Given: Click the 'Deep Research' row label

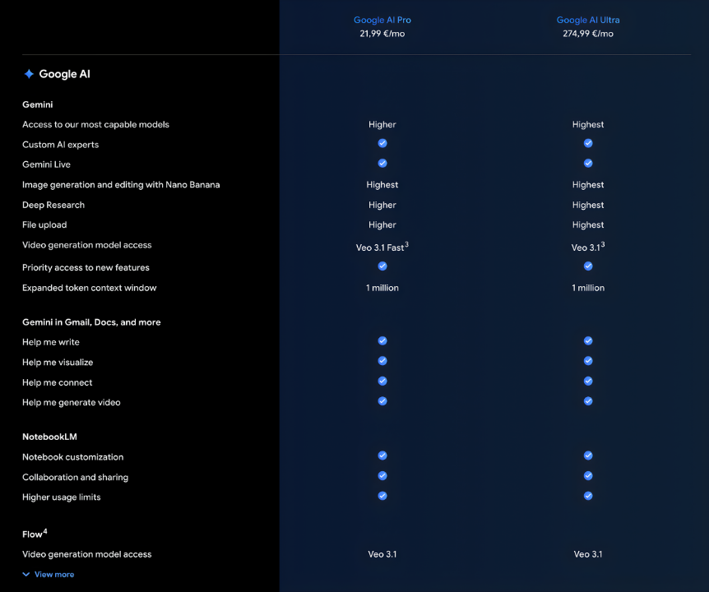Looking at the screenshot, I should (53, 205).
